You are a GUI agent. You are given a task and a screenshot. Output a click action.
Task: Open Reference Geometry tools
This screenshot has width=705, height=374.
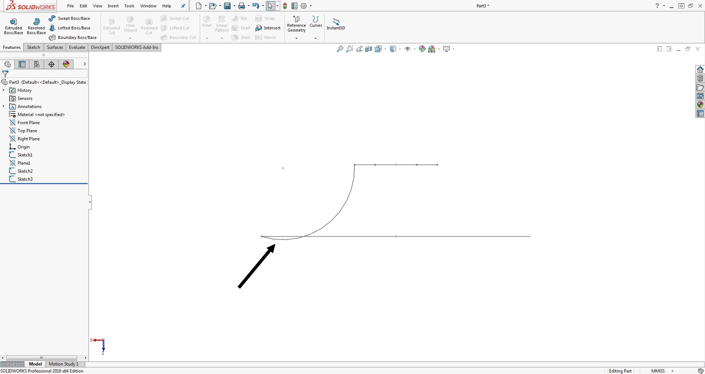pos(296,24)
